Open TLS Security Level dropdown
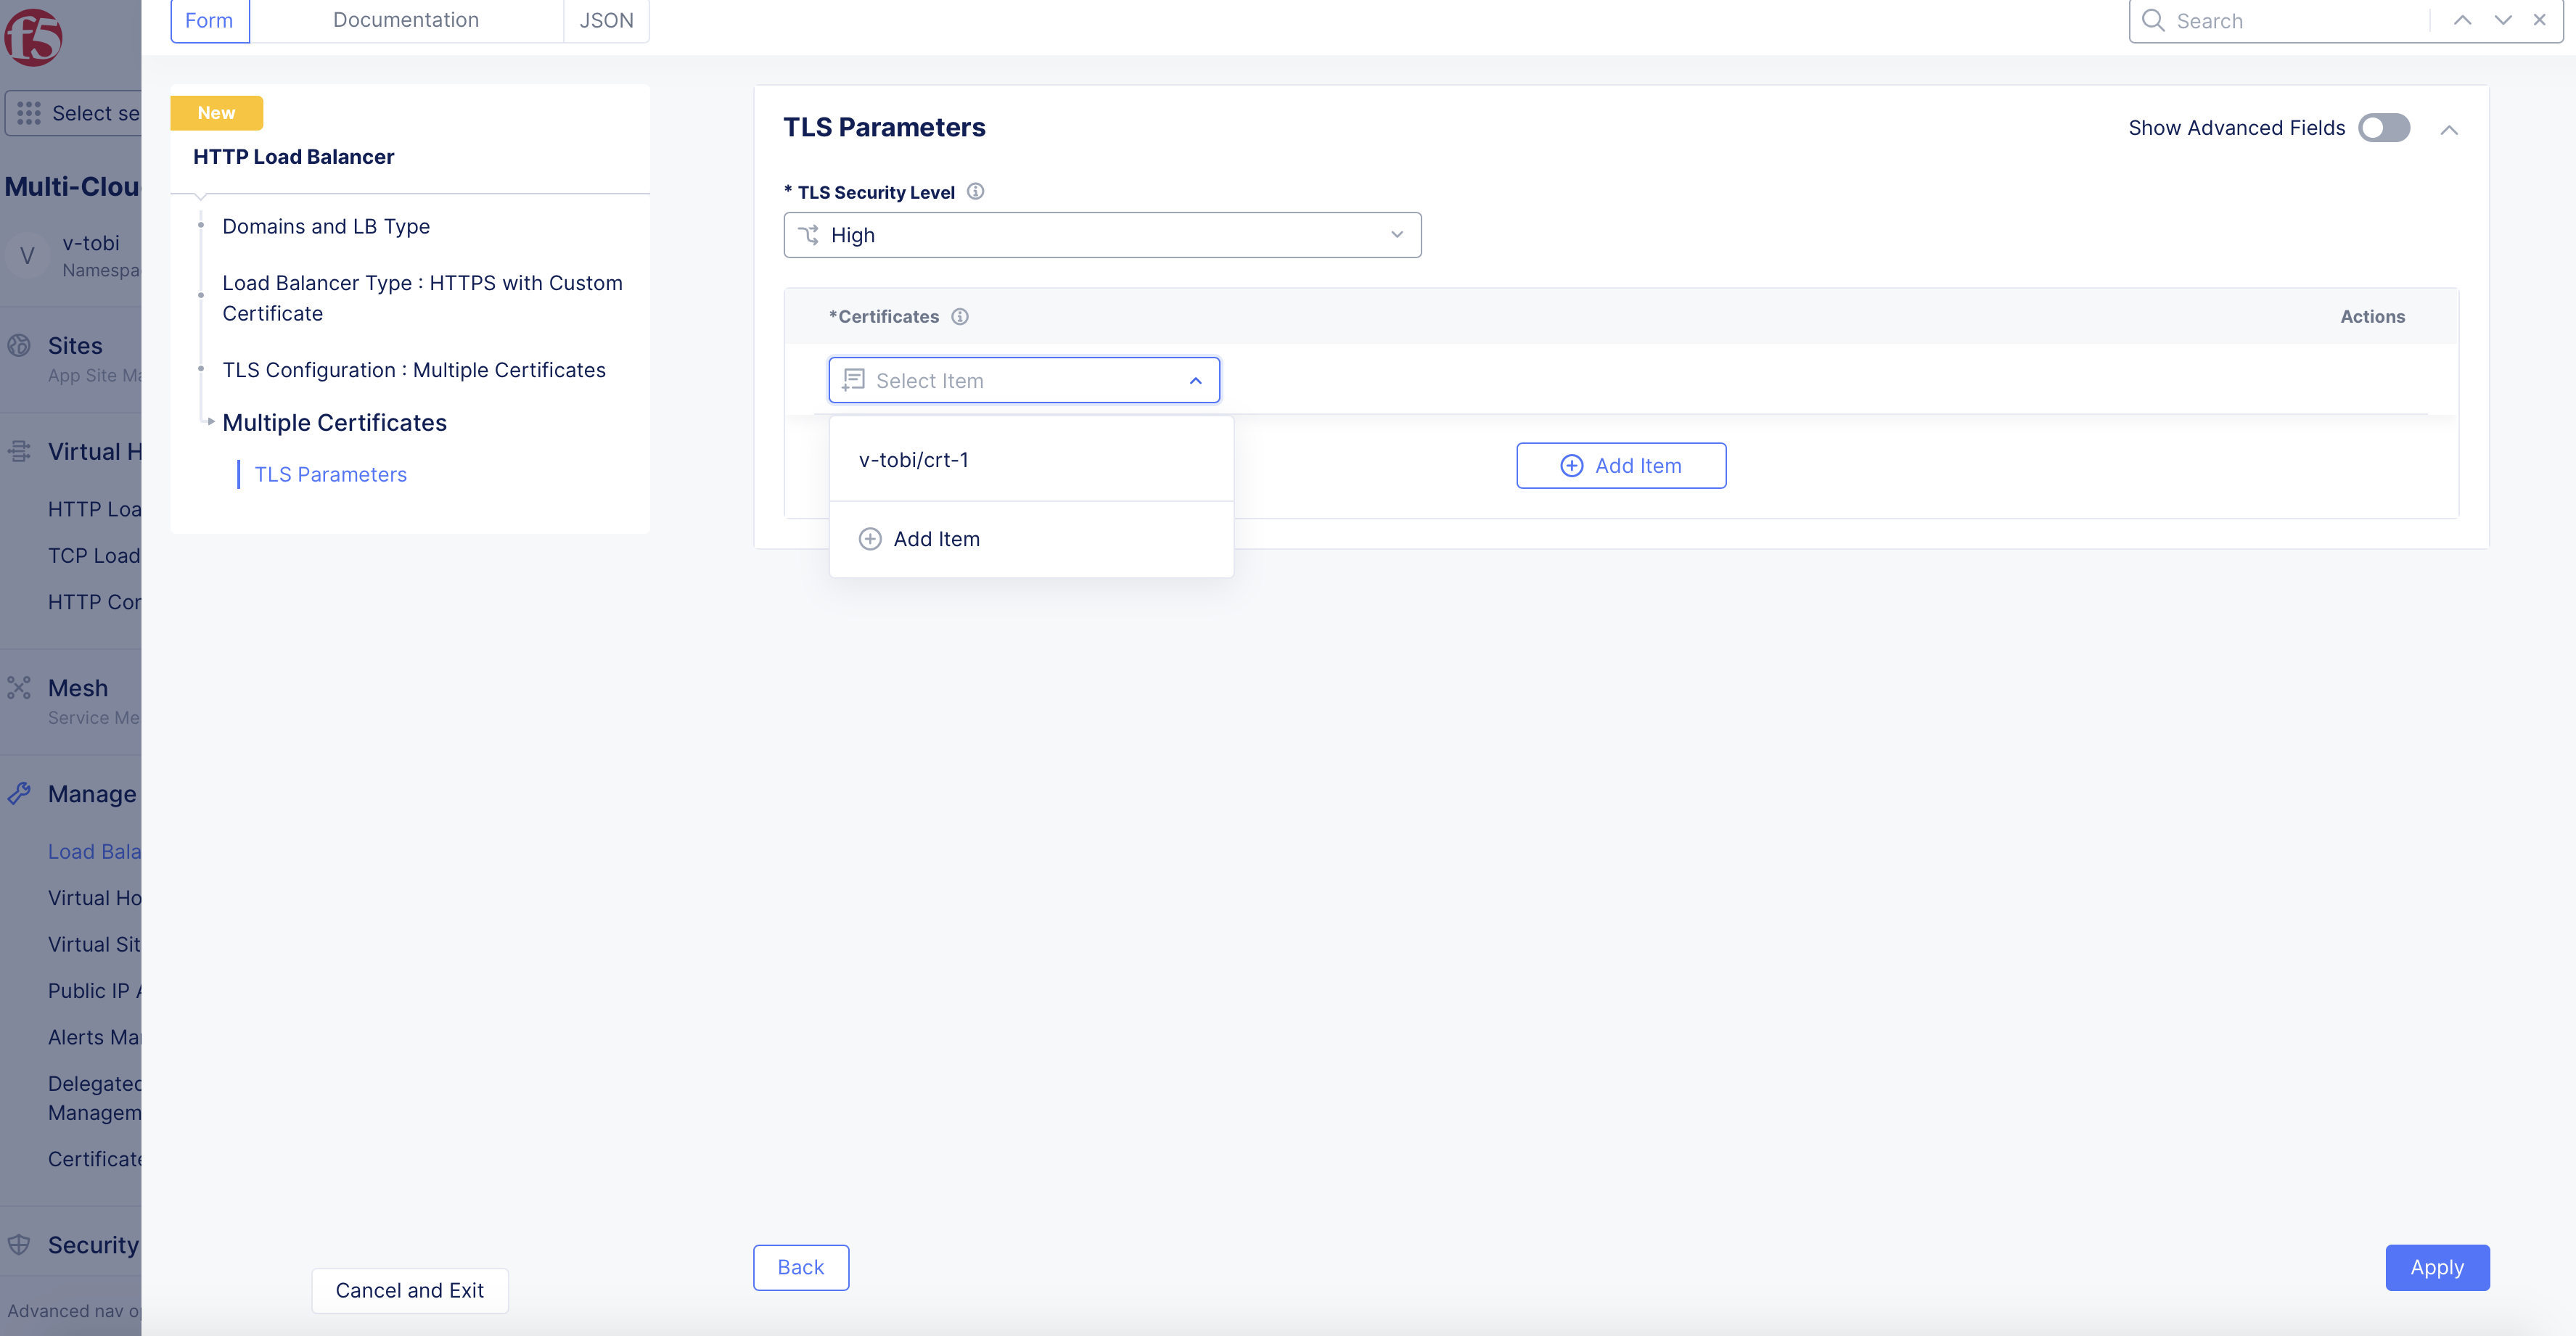This screenshot has height=1336, width=2576. (1101, 235)
